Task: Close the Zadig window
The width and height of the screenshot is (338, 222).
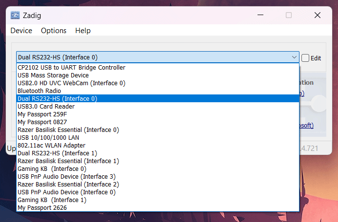Action: 318,15
